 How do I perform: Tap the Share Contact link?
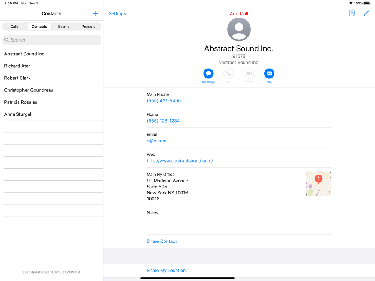click(162, 241)
